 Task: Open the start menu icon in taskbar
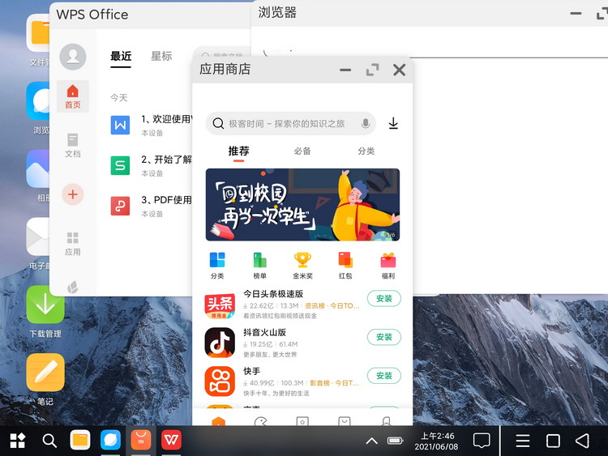click(x=18, y=441)
